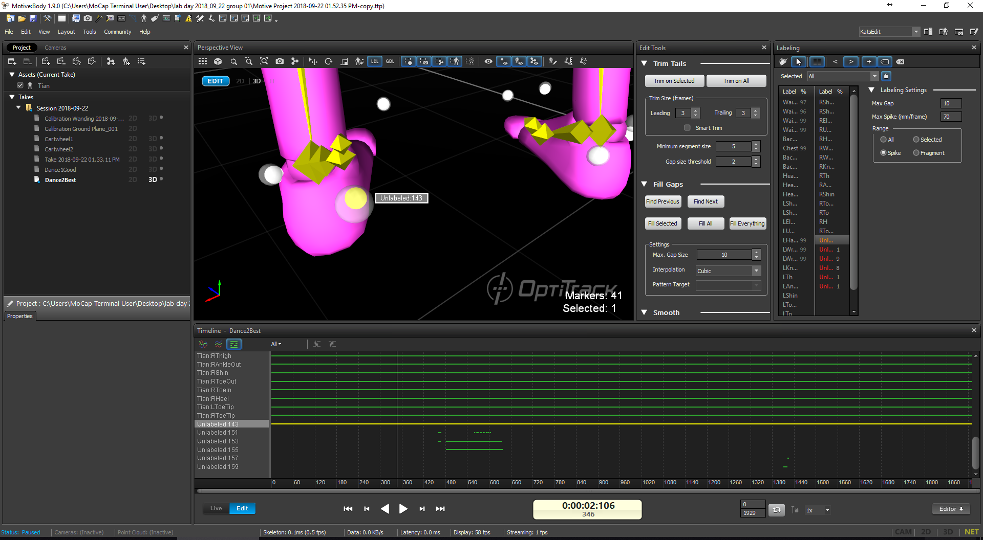The image size is (983, 540).
Task: Click the previous label arrow button
Action: 835,62
